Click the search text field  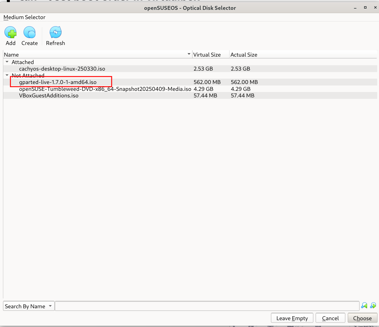(207, 306)
